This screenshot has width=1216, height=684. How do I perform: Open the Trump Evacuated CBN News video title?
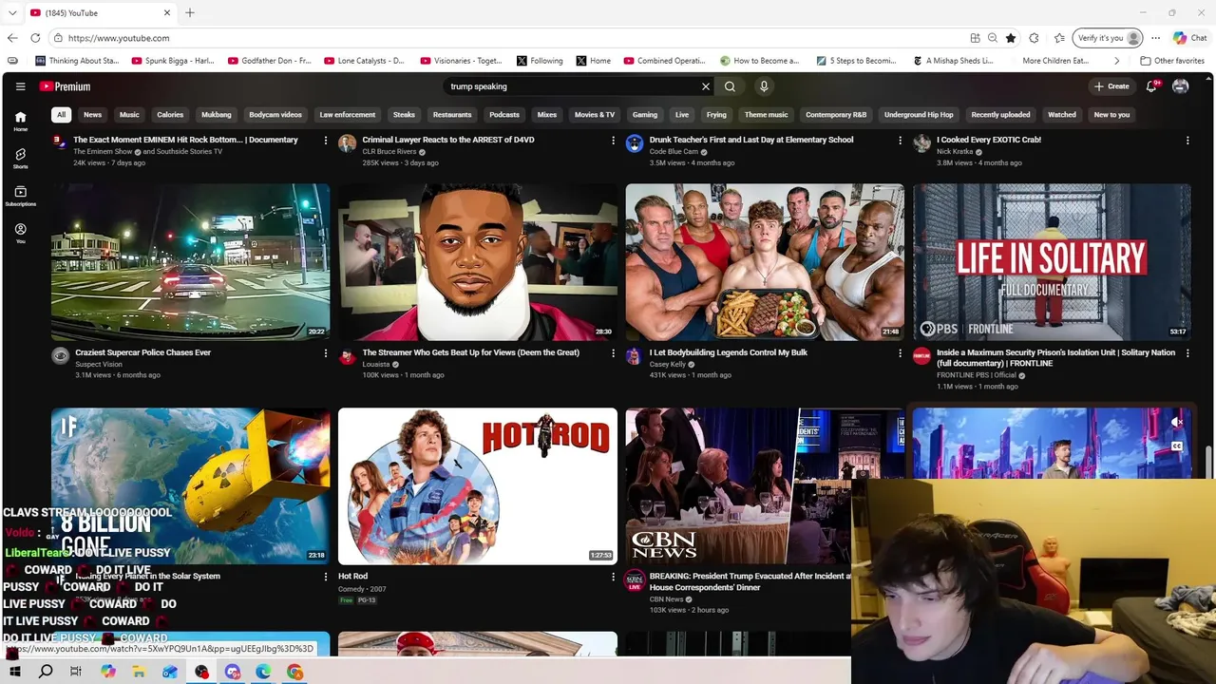[750, 581]
